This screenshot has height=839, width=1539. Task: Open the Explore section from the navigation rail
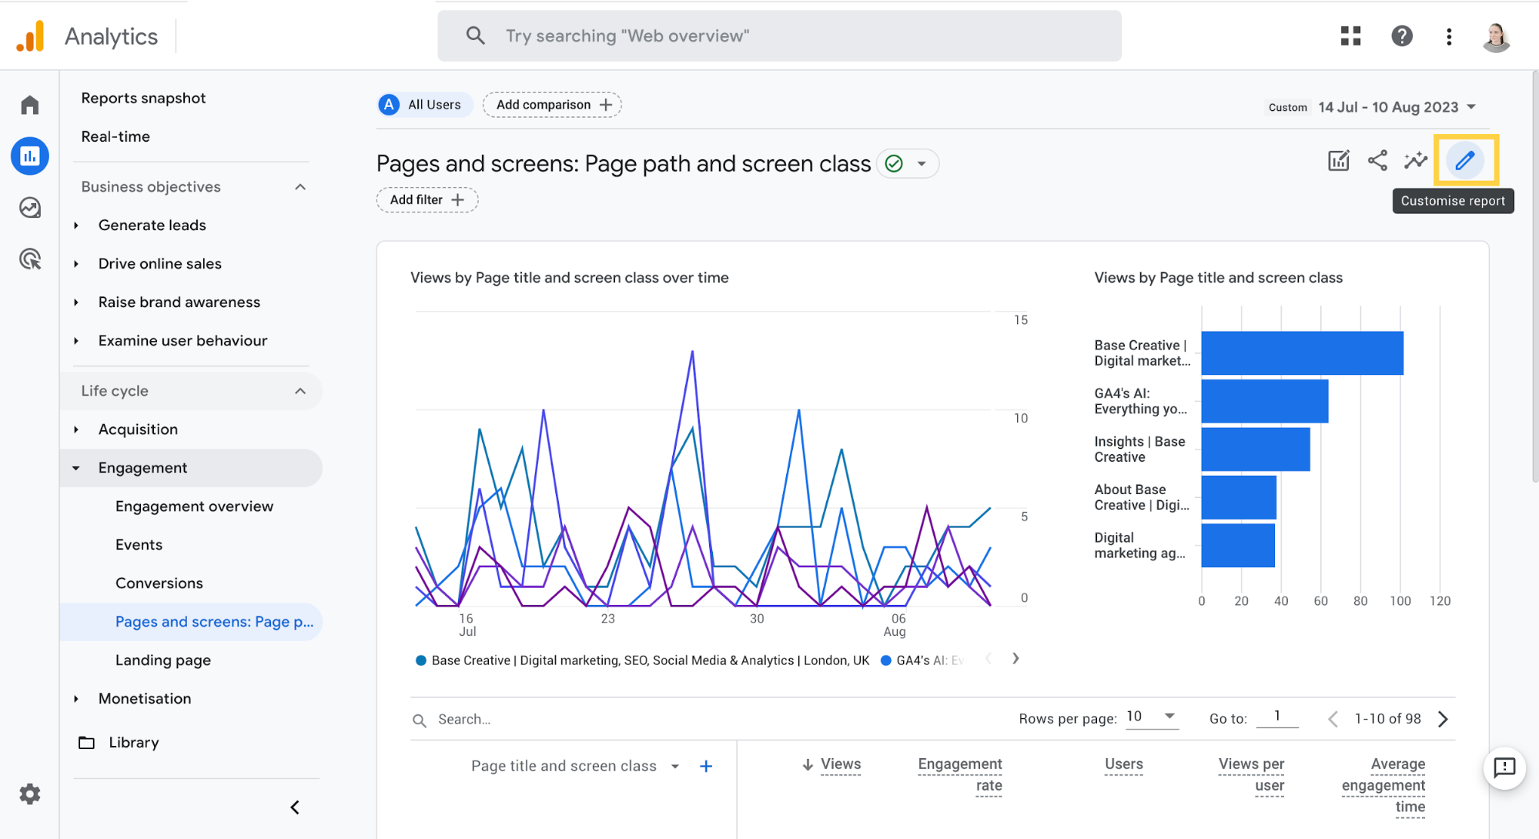coord(29,207)
